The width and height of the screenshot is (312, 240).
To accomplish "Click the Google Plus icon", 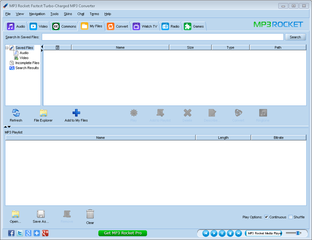I will (x=45, y=233).
